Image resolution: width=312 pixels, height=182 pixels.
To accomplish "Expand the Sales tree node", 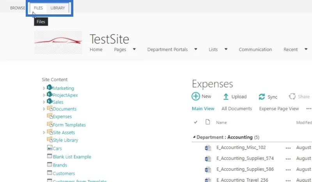I will (x=44, y=102).
